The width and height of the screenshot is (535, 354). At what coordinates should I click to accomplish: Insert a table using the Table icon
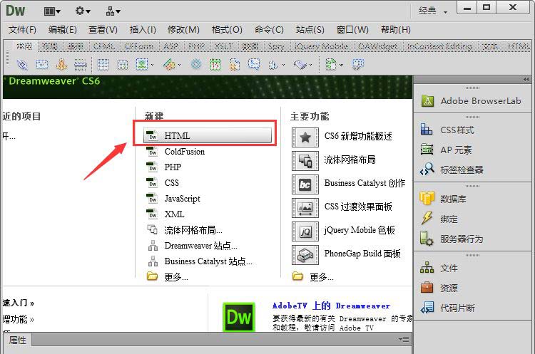pos(103,64)
